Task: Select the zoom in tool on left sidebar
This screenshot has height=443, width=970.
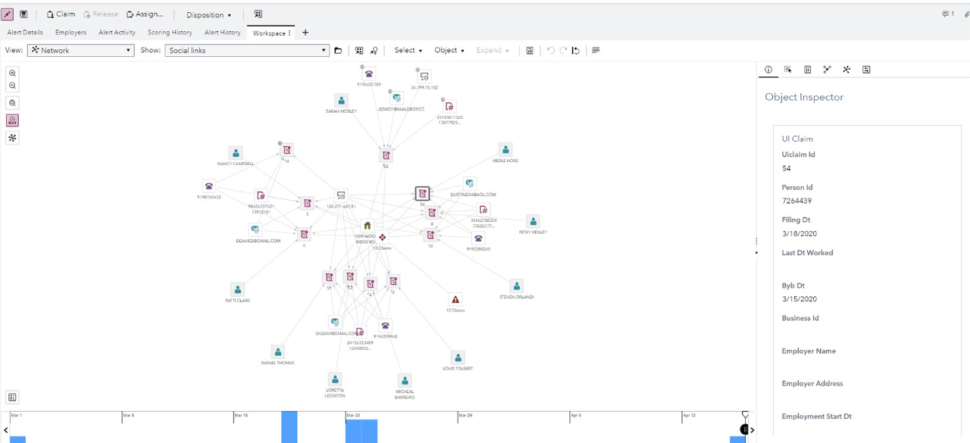Action: (12, 73)
